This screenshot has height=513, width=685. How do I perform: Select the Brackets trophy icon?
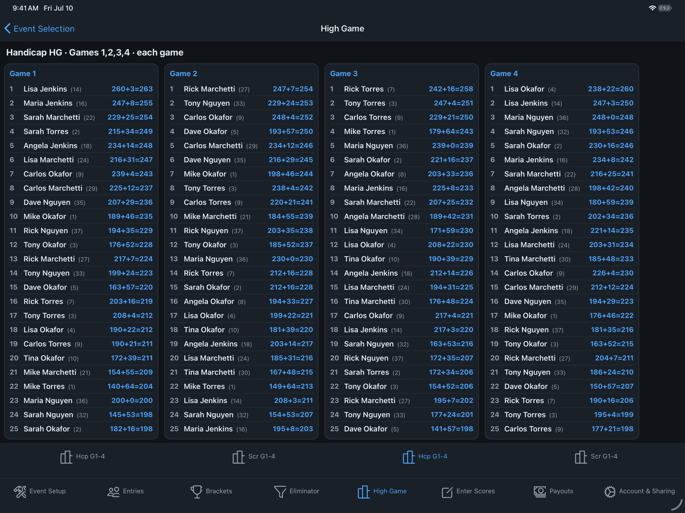pos(196,492)
